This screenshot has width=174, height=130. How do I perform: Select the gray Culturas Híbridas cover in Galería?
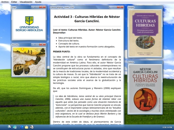pos(145,89)
